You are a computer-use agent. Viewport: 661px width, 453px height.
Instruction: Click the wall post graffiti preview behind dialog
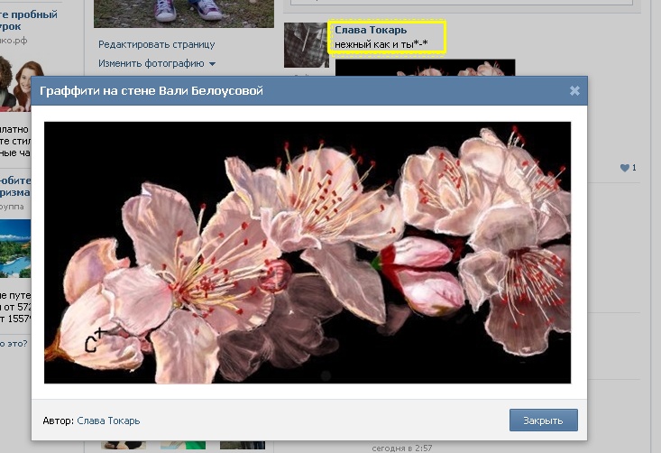tap(425, 68)
